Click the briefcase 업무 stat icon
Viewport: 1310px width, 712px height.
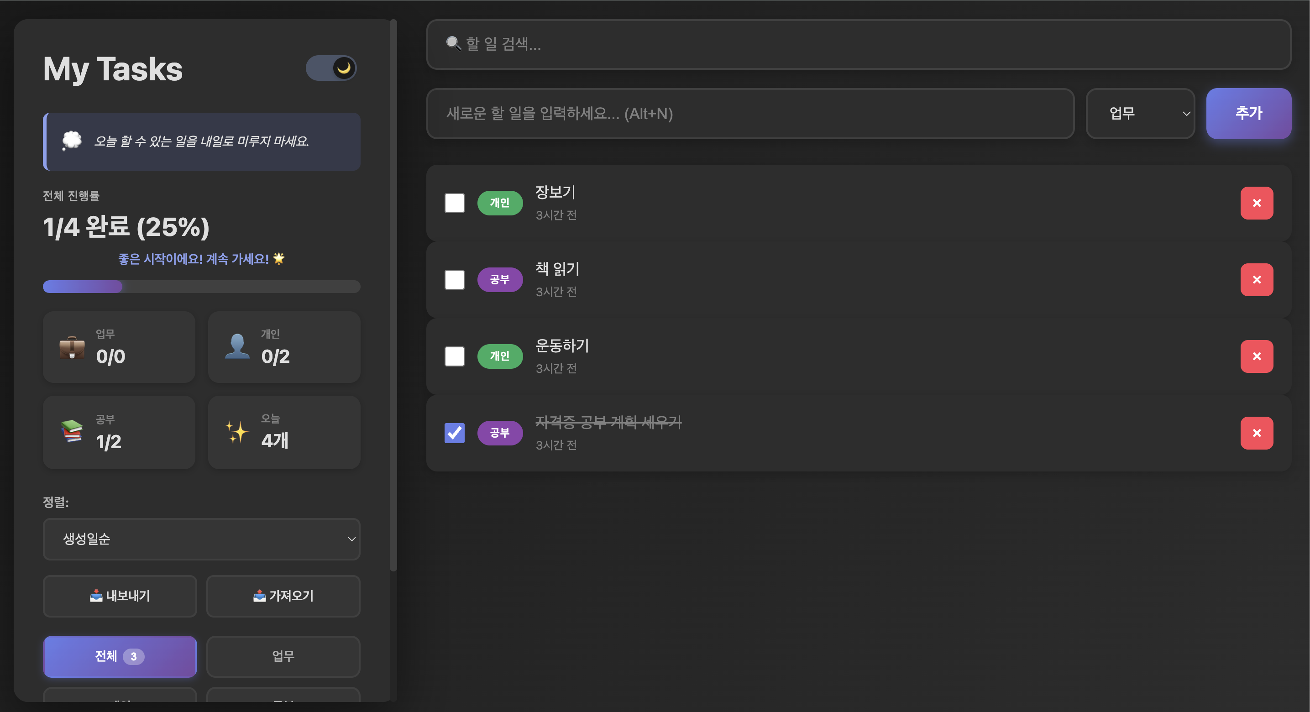(72, 348)
